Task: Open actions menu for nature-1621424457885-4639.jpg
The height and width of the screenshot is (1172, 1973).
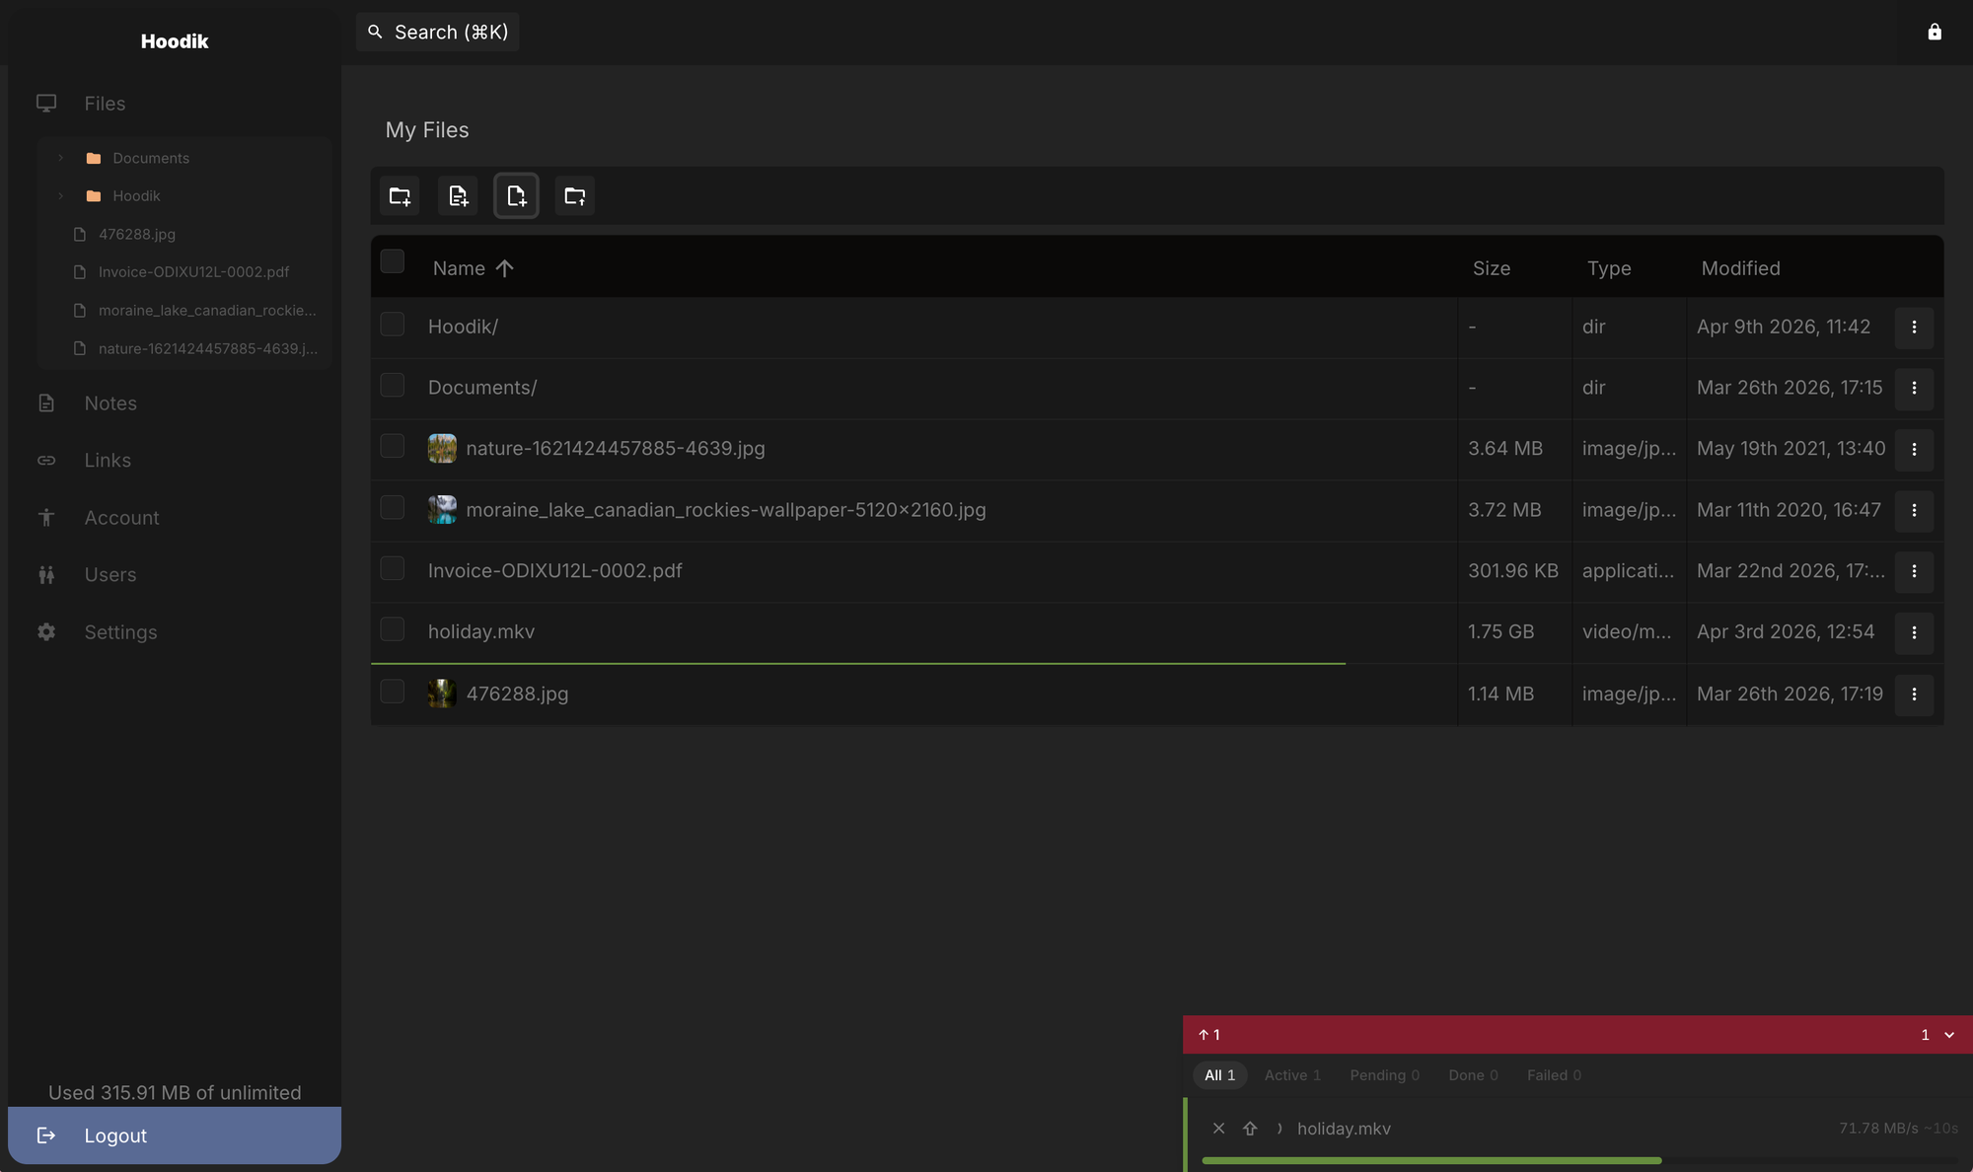Action: pos(1914,449)
